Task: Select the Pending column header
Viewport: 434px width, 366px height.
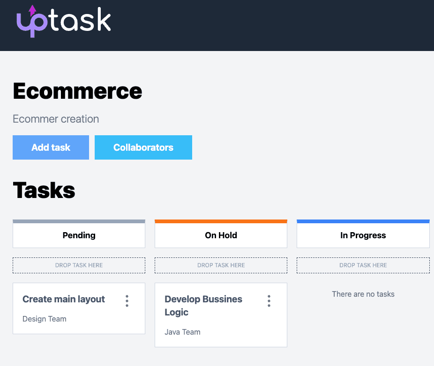Action: pos(79,235)
